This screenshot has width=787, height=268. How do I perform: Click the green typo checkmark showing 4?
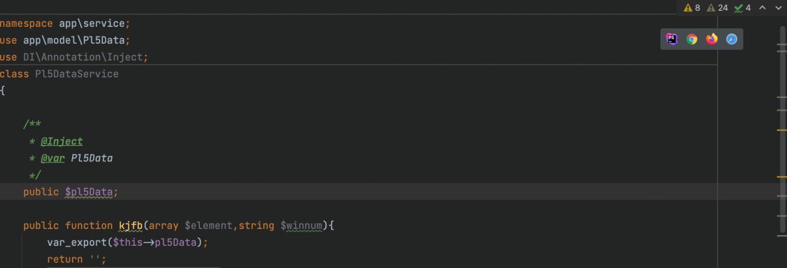coord(743,7)
